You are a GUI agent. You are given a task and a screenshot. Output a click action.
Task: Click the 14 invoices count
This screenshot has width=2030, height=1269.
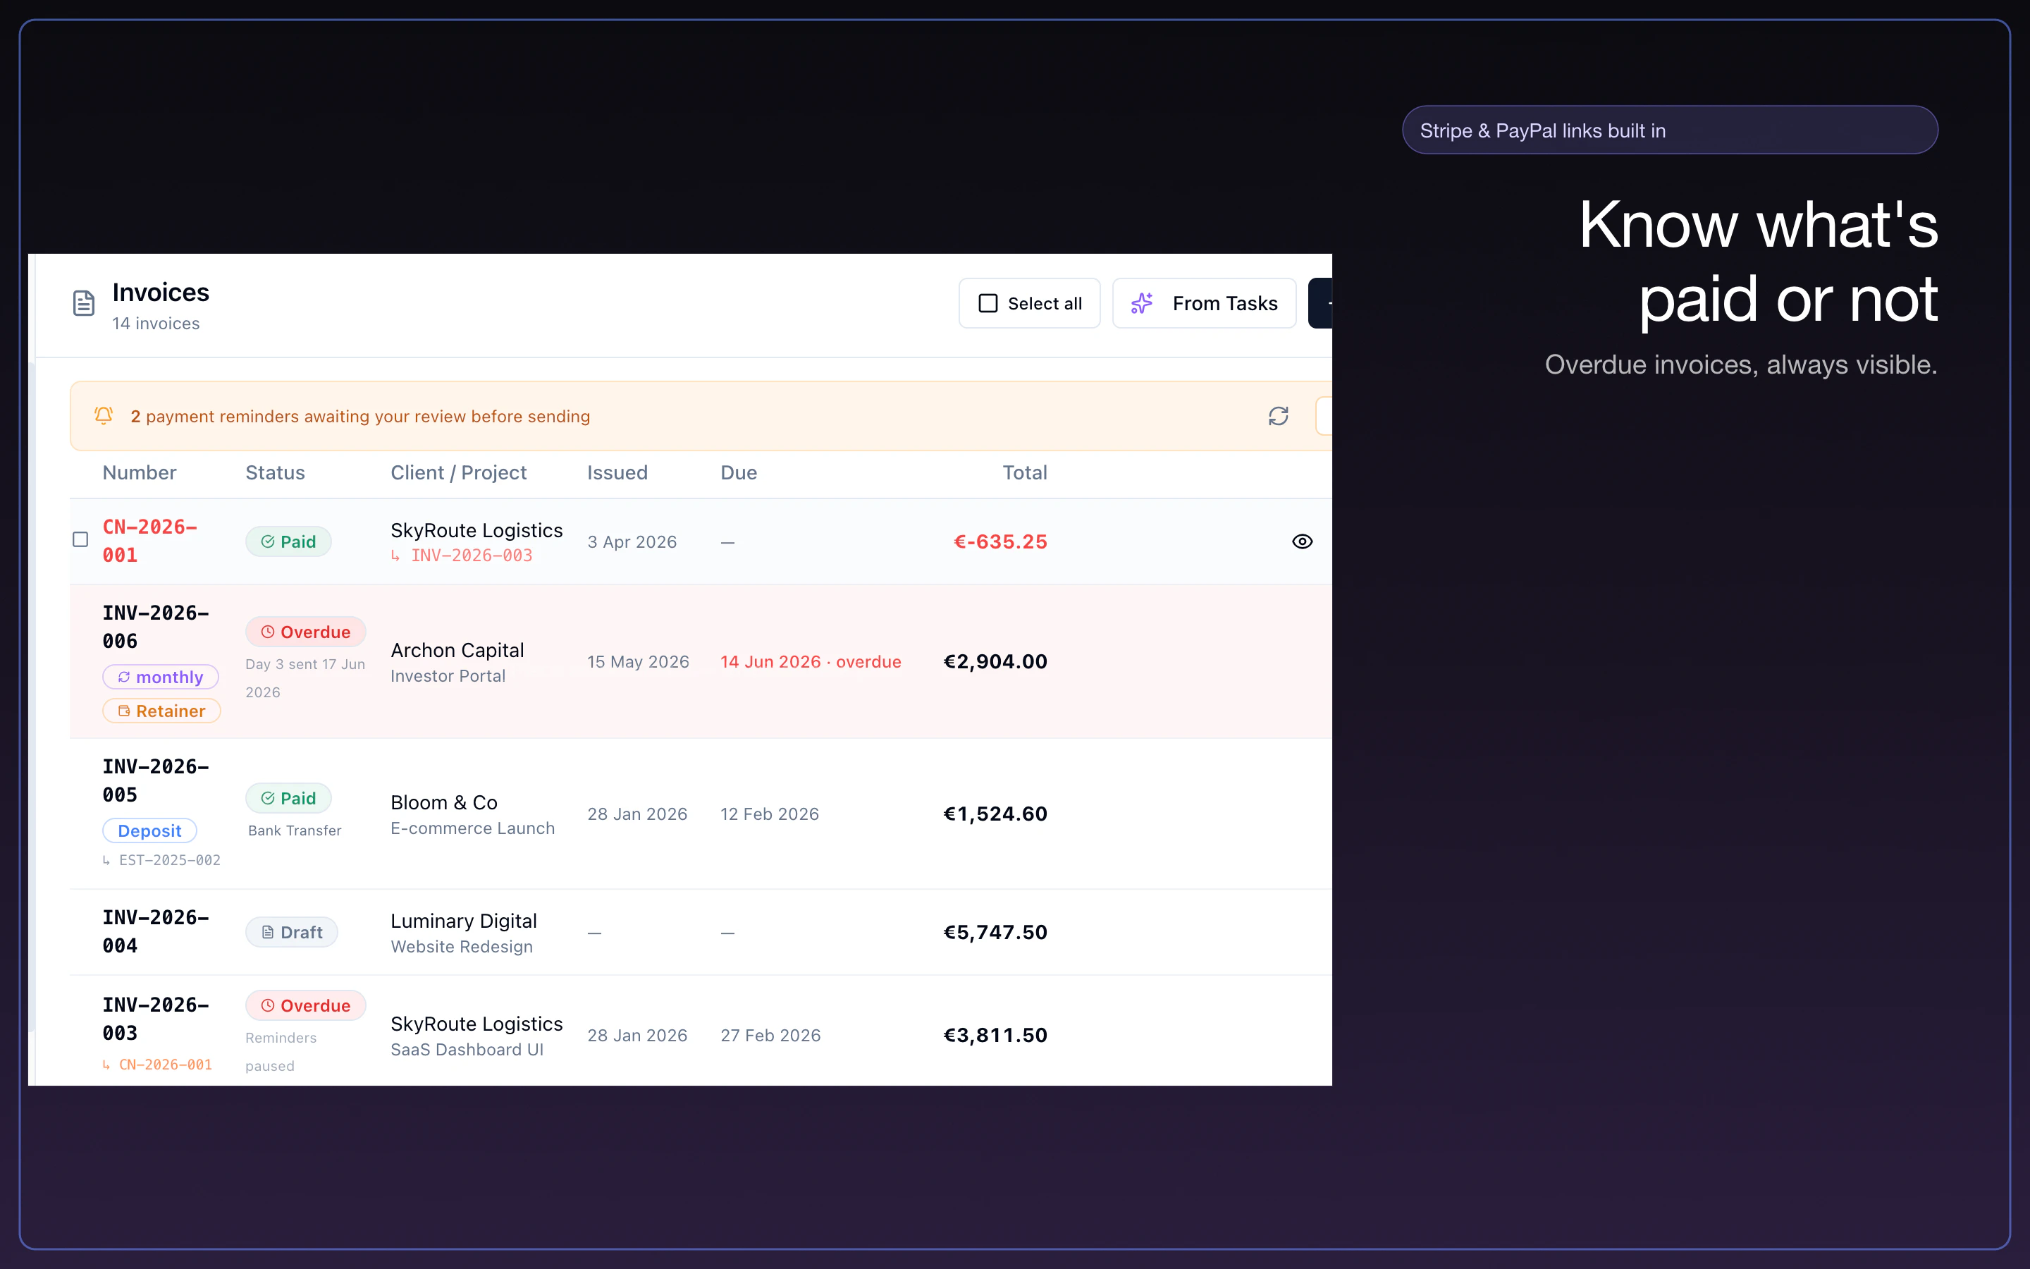pyautogui.click(x=155, y=323)
